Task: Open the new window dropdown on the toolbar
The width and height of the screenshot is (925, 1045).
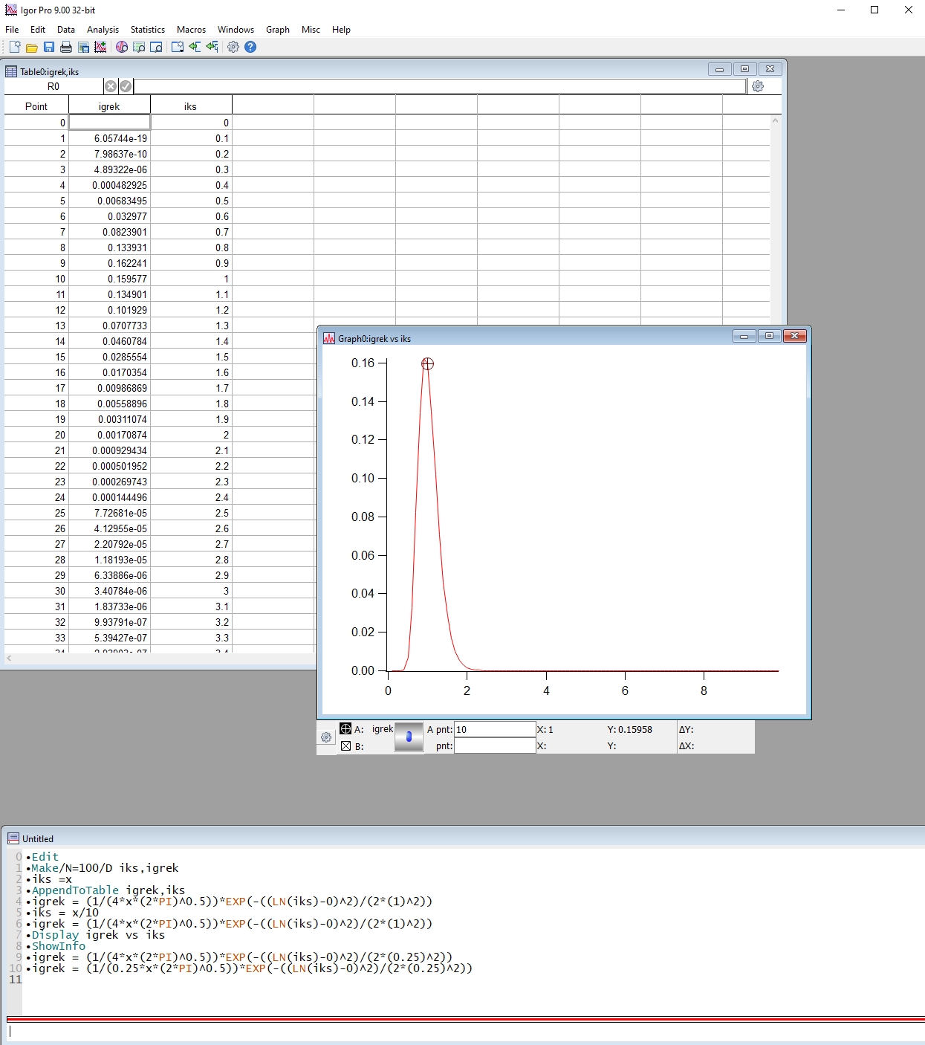Action: click(x=176, y=47)
